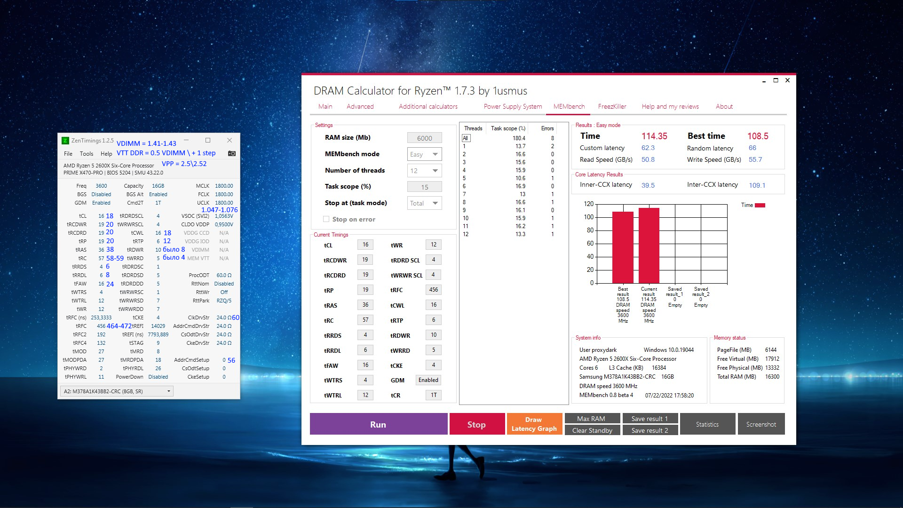Viewport: 903px width, 508px height.
Task: Close the ZenTimings window
Action: (x=230, y=140)
